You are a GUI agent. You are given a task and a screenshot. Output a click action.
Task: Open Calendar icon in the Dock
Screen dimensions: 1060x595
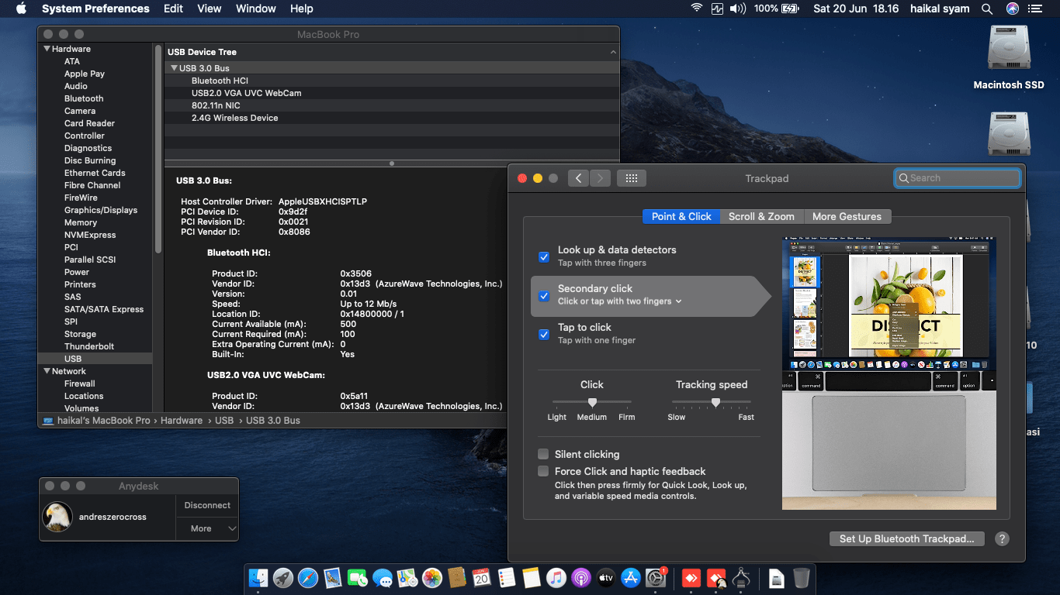click(482, 577)
